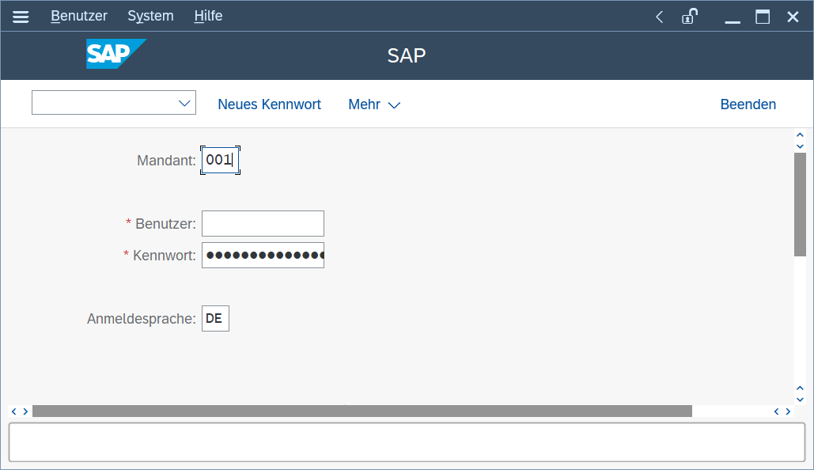Click the leftmost scroll-left arrow of horizontal scrollbar
Screen dimensions: 814x470
(14, 411)
